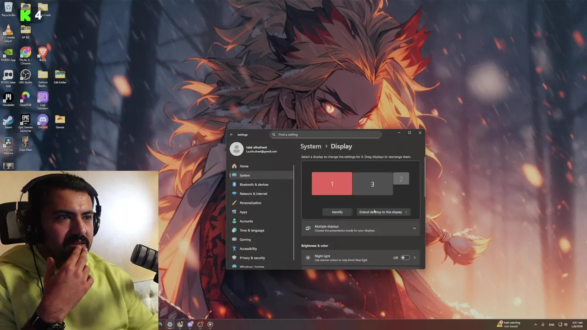Select display 2 in arrangement
This screenshot has width=587, height=330.
click(x=401, y=179)
